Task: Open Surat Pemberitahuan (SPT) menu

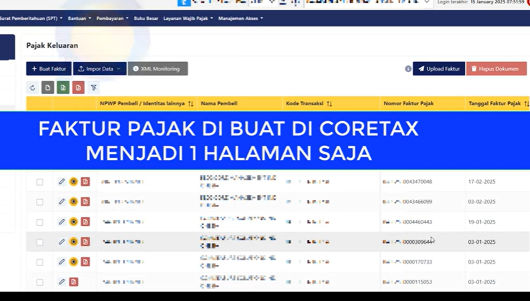Action: click(31, 18)
